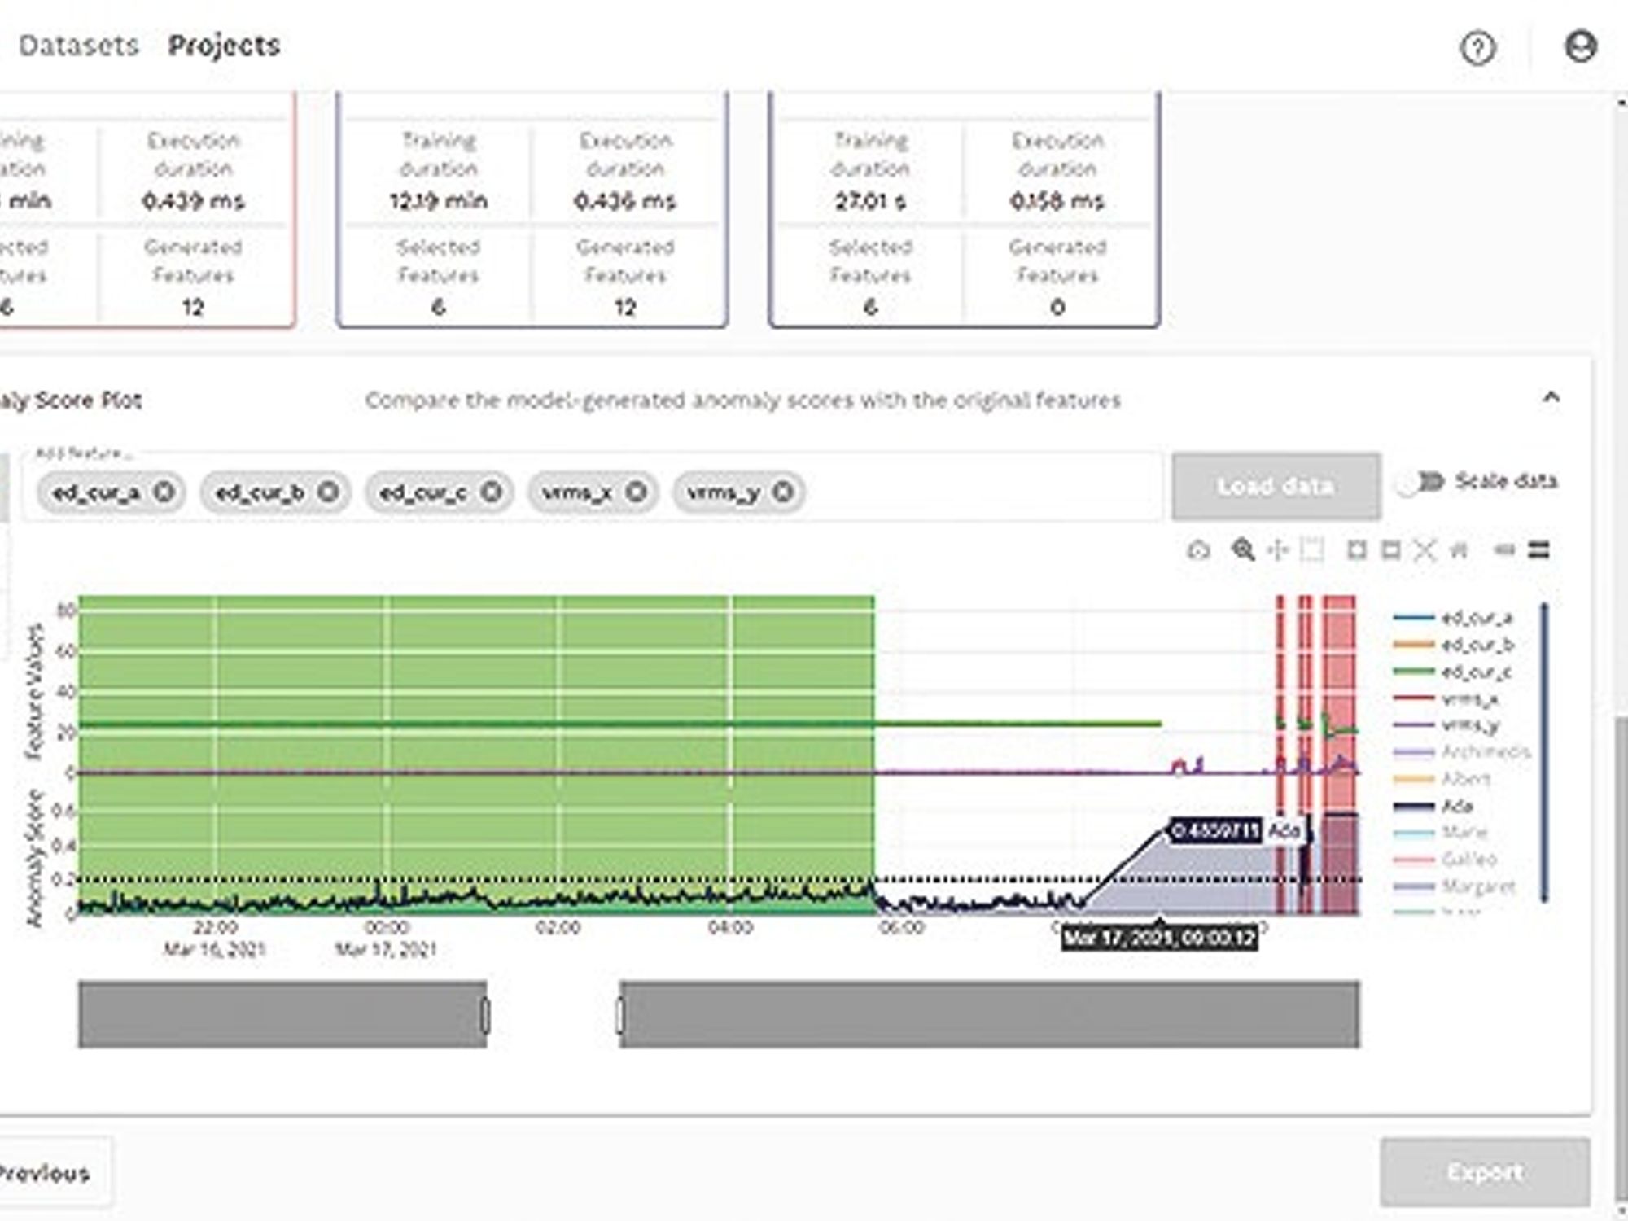Viewport: 1628px width, 1221px height.
Task: Click the left range slider right handle
Action: pyautogui.click(x=485, y=1015)
